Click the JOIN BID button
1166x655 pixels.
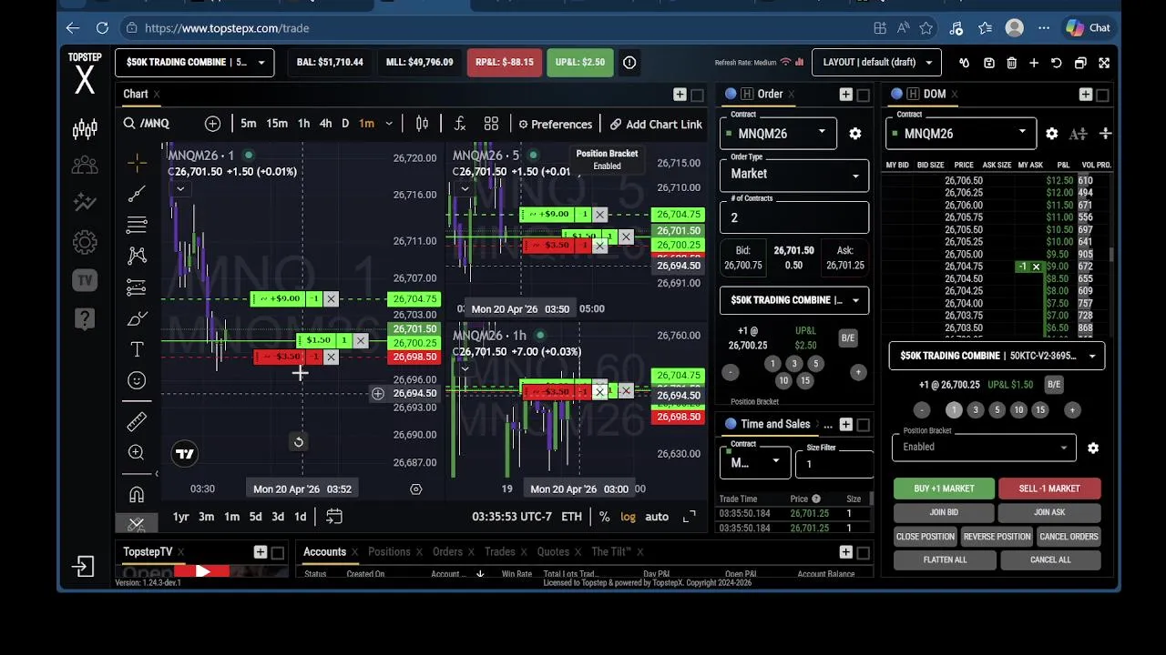pos(944,513)
